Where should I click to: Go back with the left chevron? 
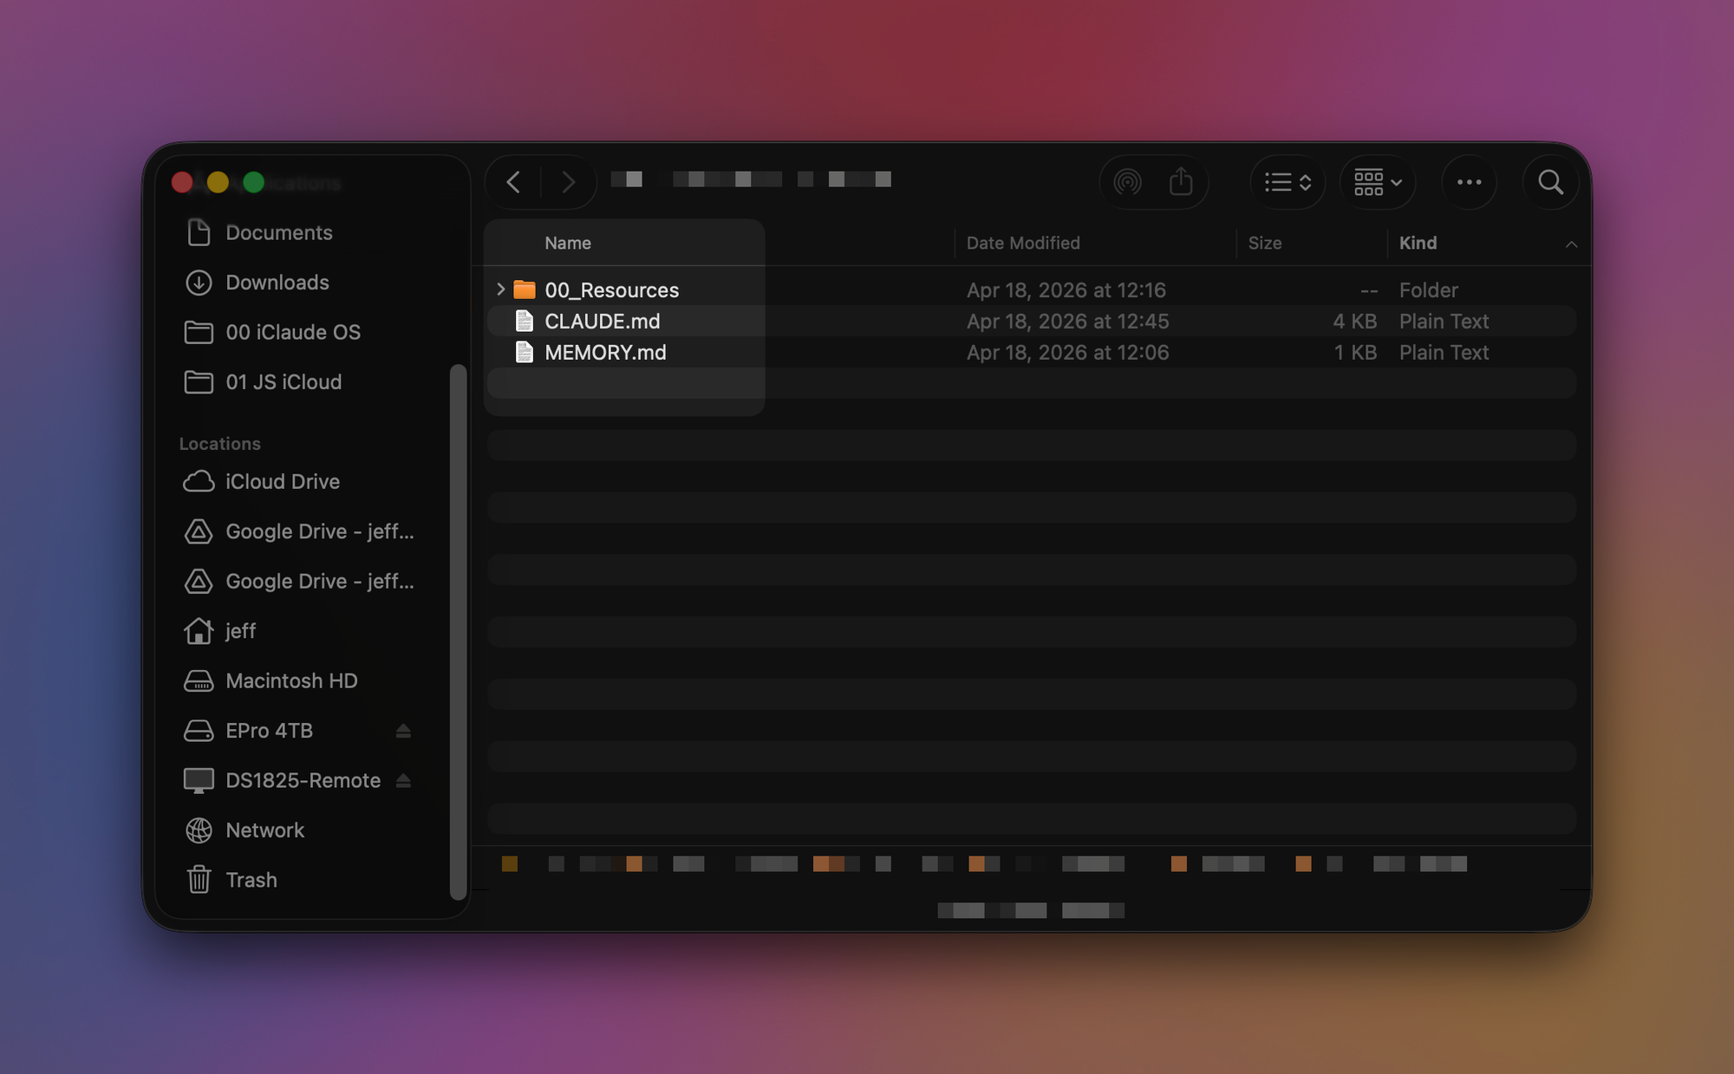(513, 182)
